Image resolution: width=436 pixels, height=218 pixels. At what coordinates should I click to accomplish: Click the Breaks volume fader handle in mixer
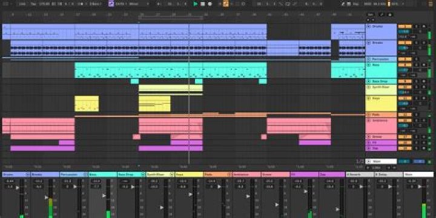(x=46, y=197)
